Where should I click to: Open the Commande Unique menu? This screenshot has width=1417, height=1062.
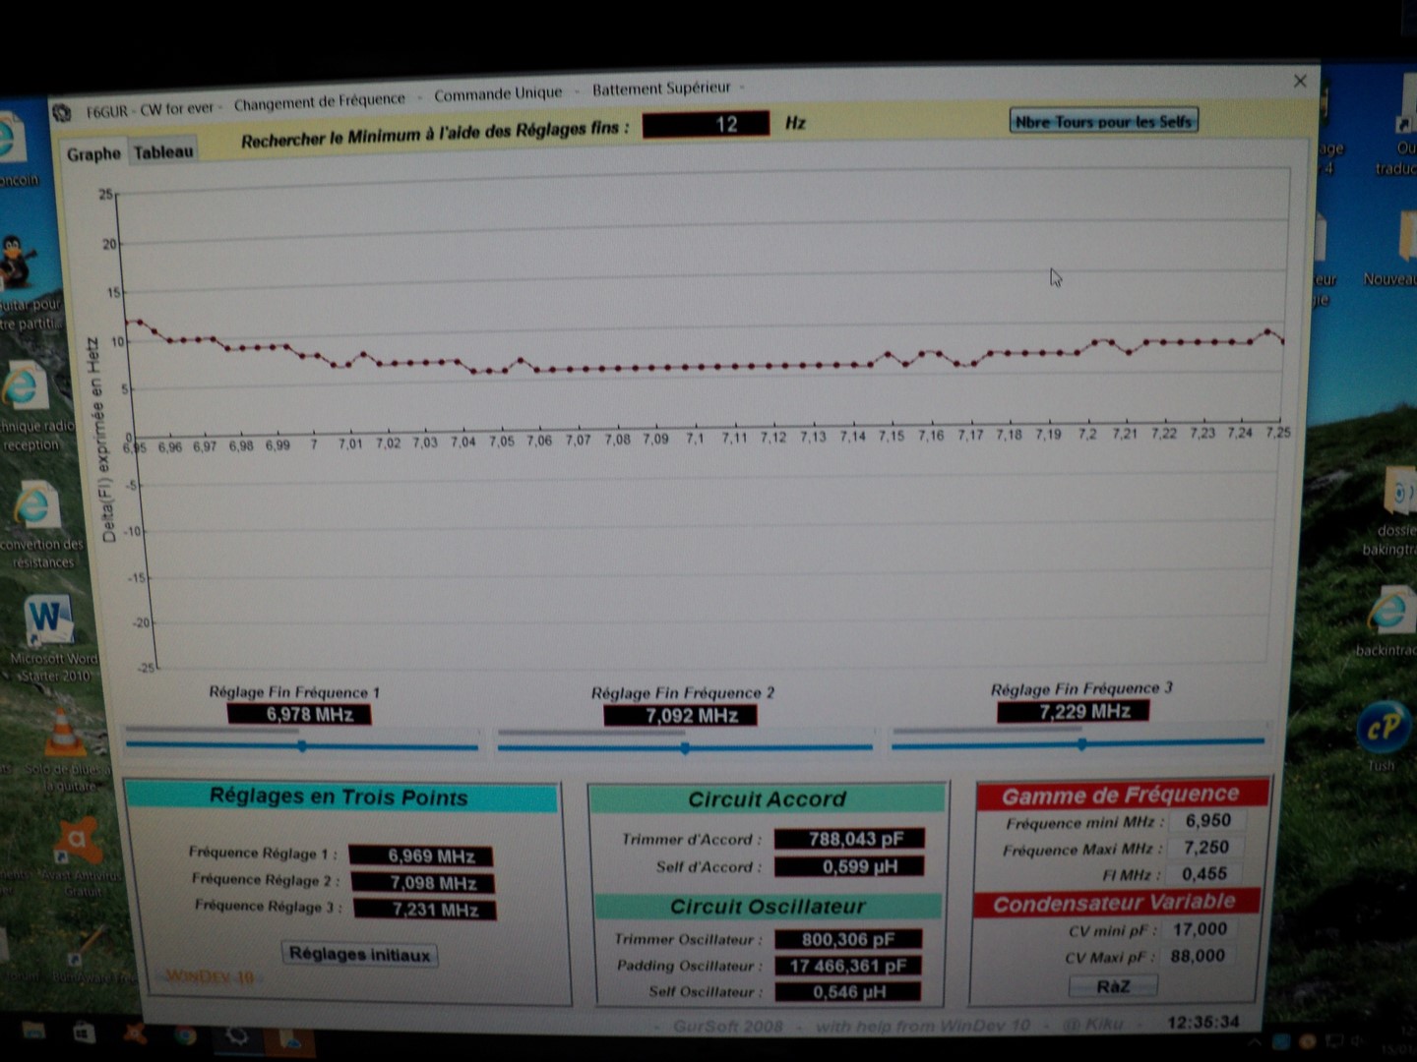498,93
